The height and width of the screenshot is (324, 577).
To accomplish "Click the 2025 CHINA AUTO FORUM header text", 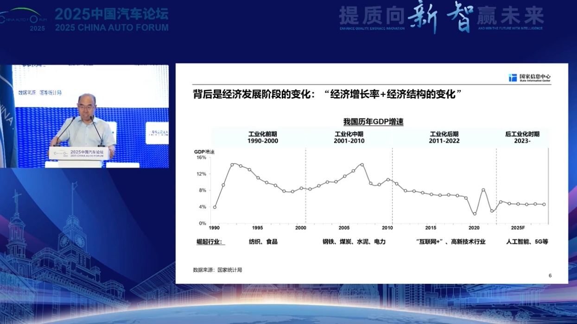I will pyautogui.click(x=112, y=28).
